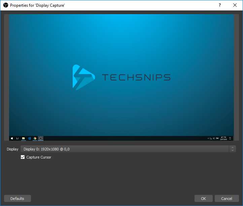Reset settings with the Defaults button
243x206 pixels.
(x=18, y=199)
